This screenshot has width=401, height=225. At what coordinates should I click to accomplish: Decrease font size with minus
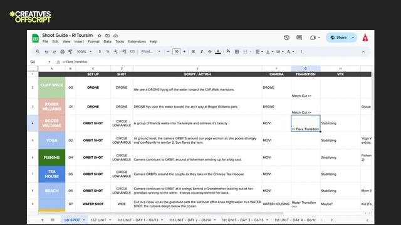pyautogui.click(x=168, y=51)
